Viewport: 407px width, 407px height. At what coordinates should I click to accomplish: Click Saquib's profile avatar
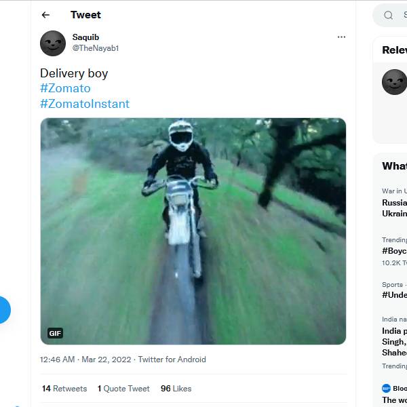[x=53, y=43]
